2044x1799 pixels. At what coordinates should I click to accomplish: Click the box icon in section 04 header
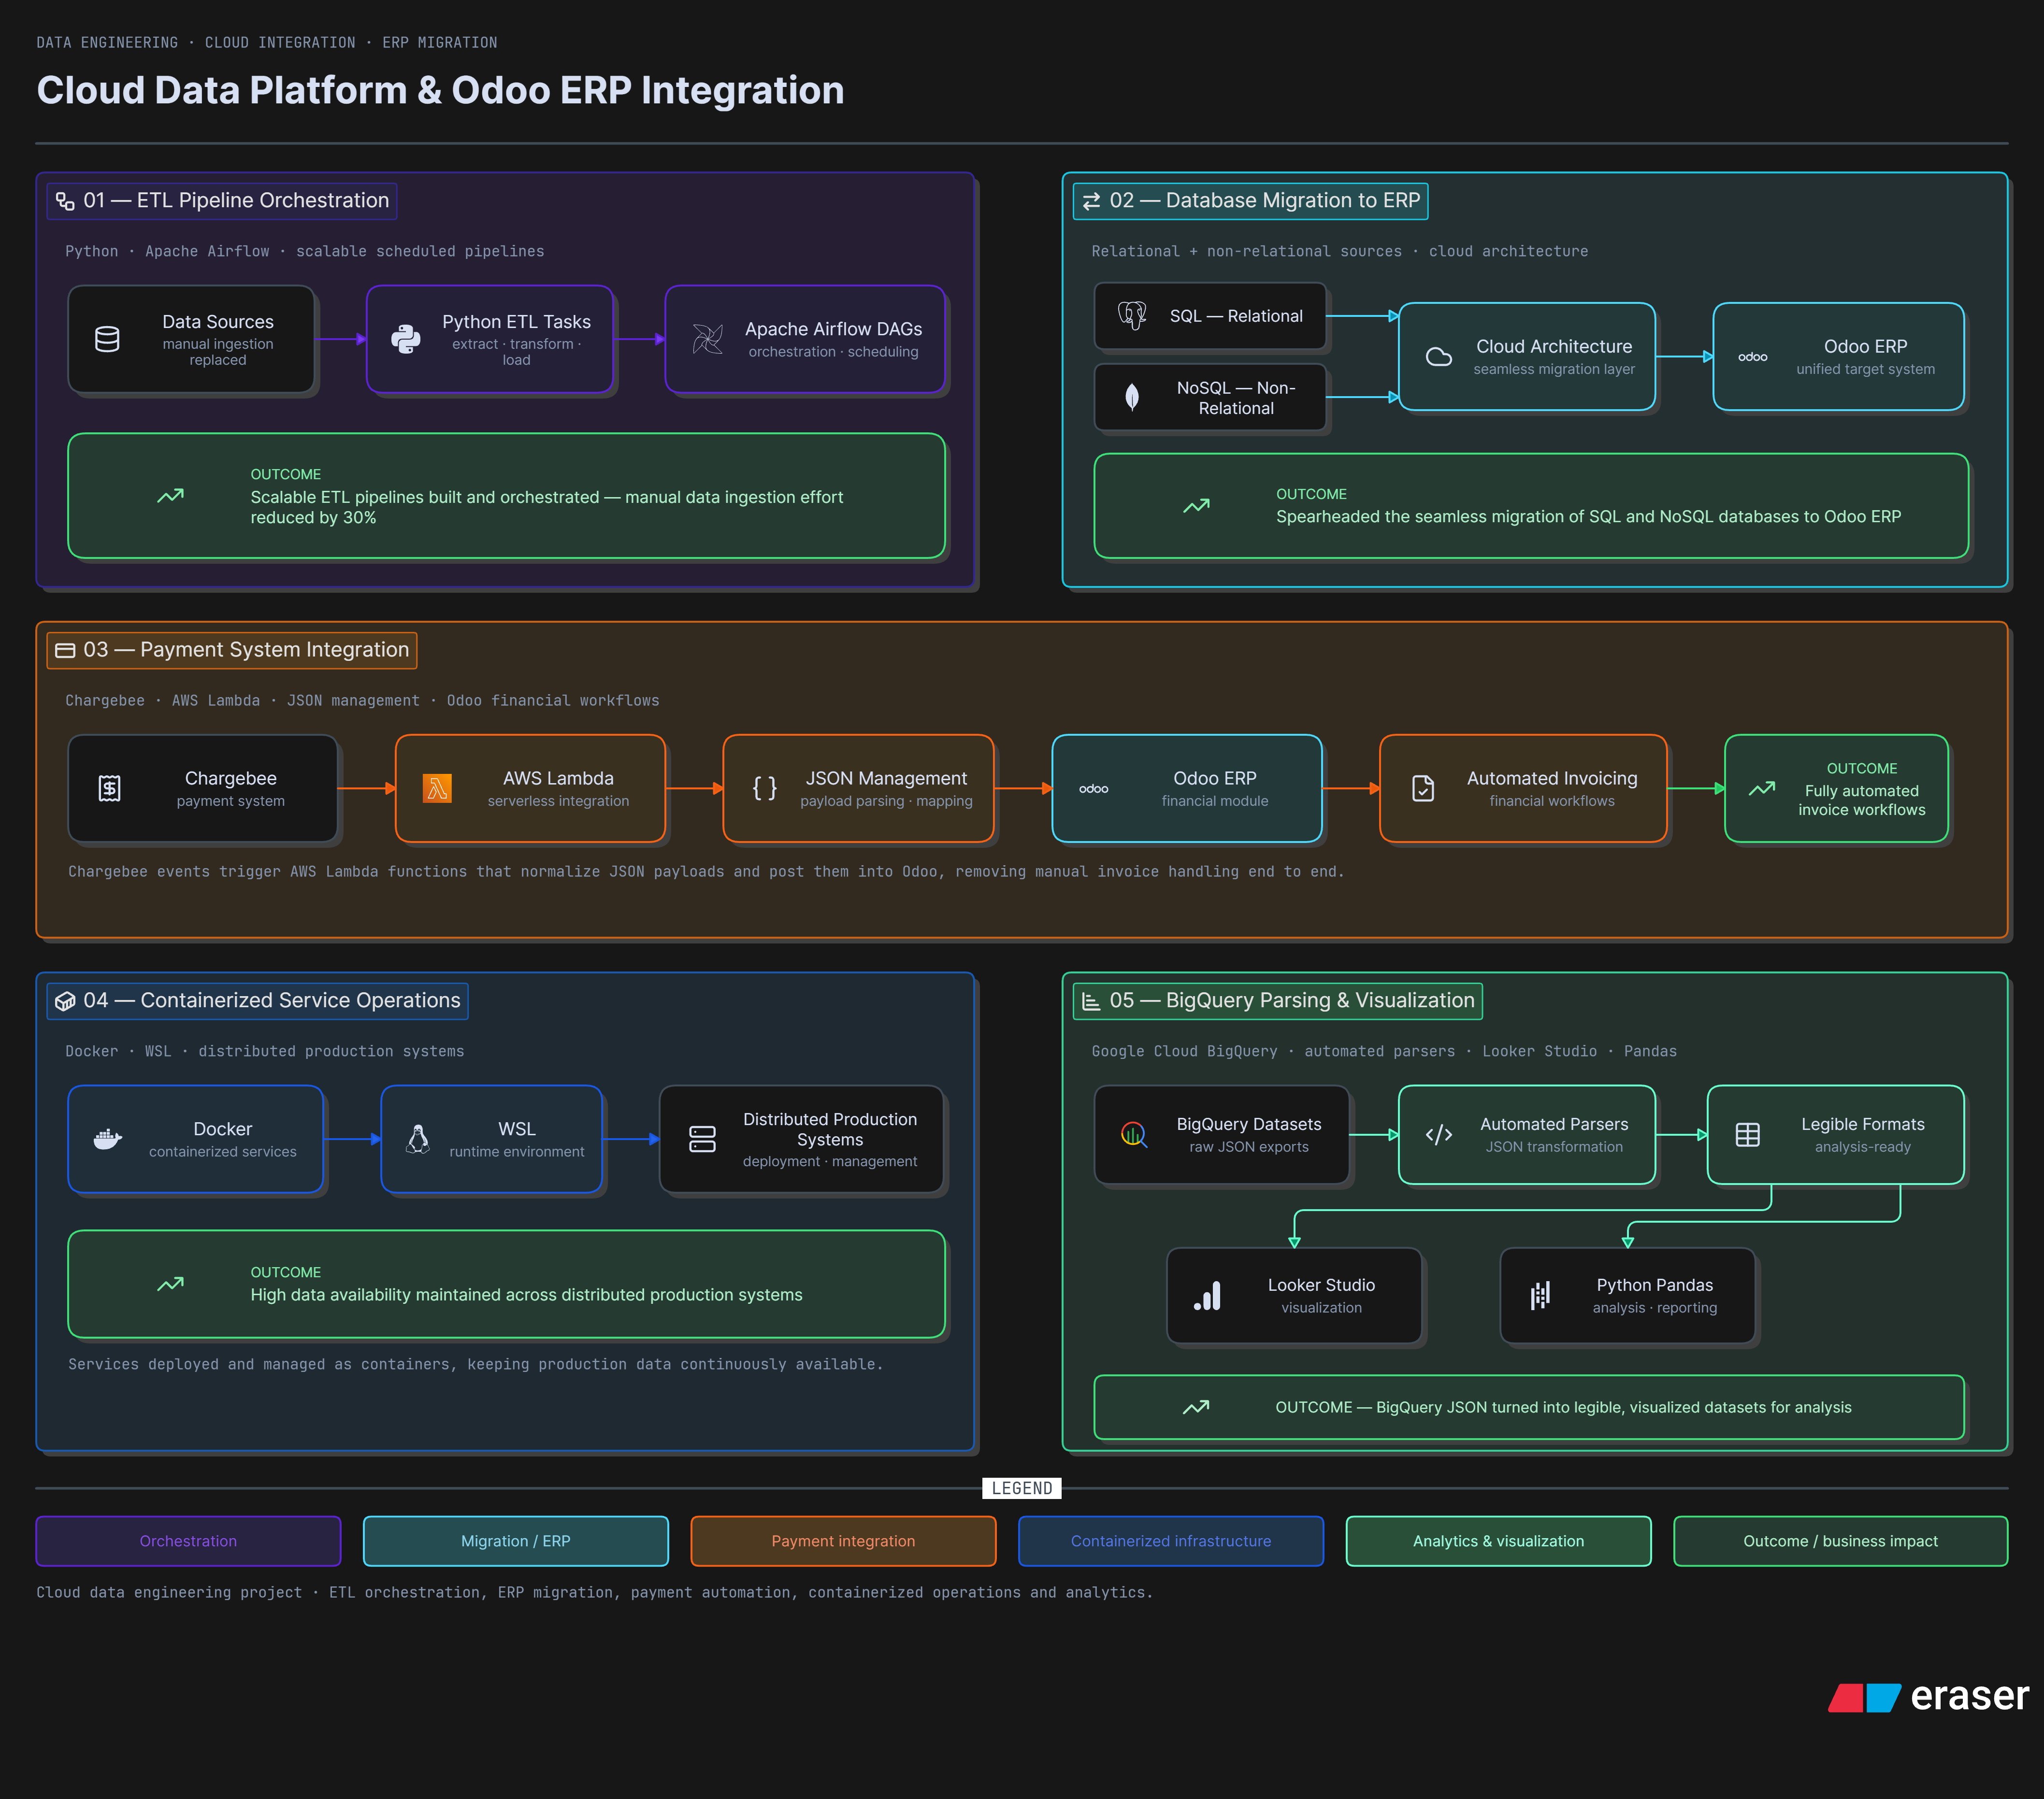click(65, 1002)
